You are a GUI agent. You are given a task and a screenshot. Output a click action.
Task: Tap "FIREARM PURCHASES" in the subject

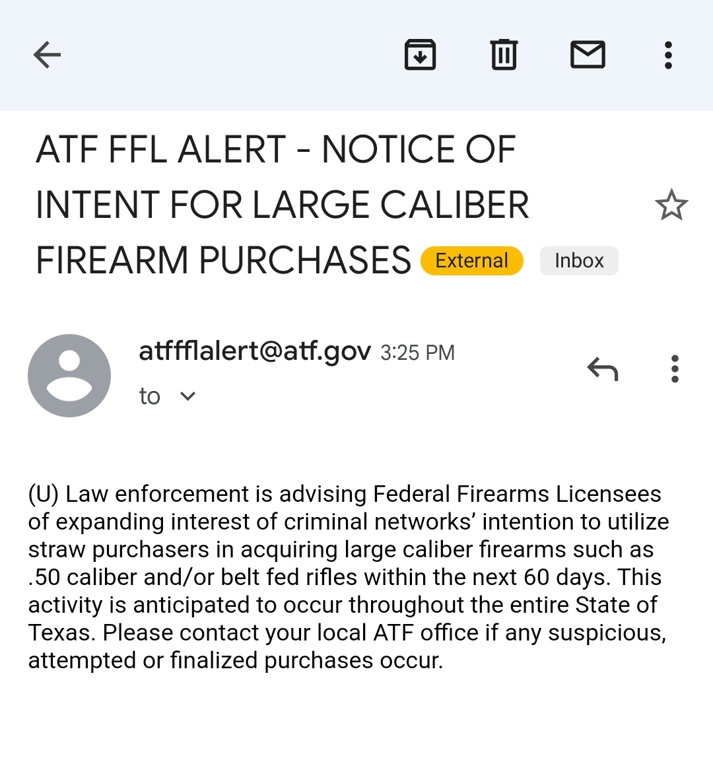click(223, 260)
